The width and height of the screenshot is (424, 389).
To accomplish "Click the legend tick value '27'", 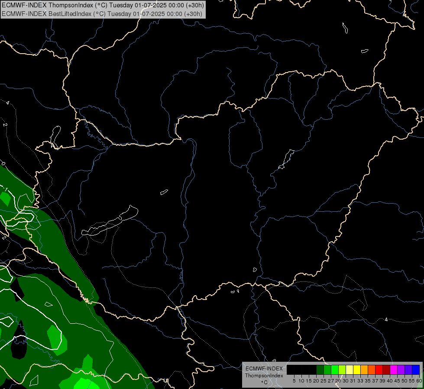I will [x=331, y=381].
